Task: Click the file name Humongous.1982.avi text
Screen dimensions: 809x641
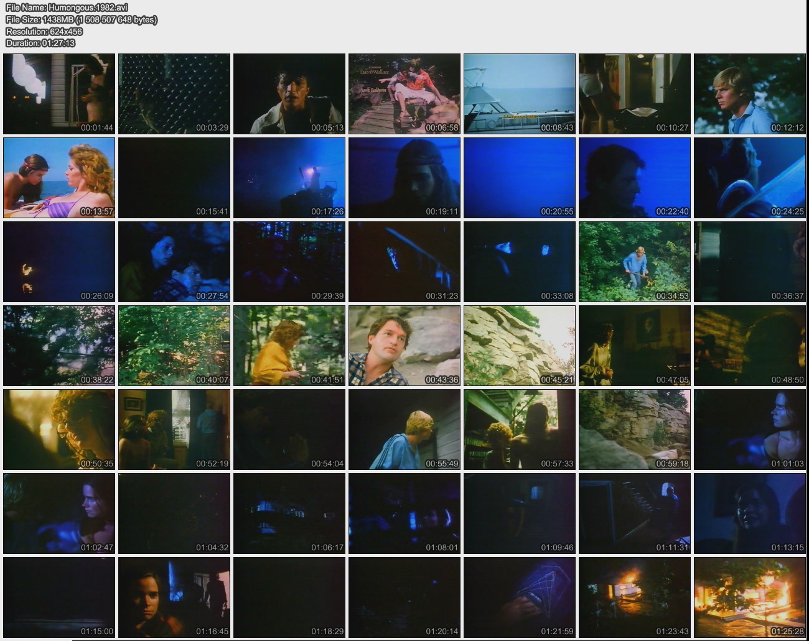Action: [x=67, y=7]
